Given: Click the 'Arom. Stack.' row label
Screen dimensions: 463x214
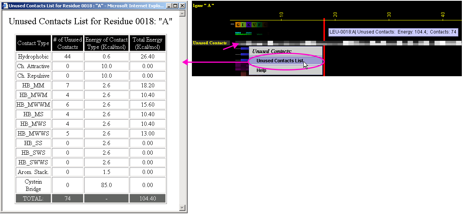Looking at the screenshot, I should (x=33, y=172).
